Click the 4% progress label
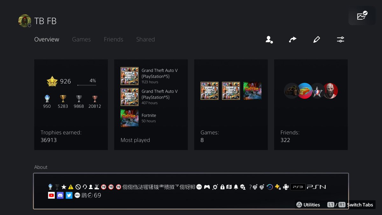Image resolution: width=382 pixels, height=215 pixels. coord(93,81)
